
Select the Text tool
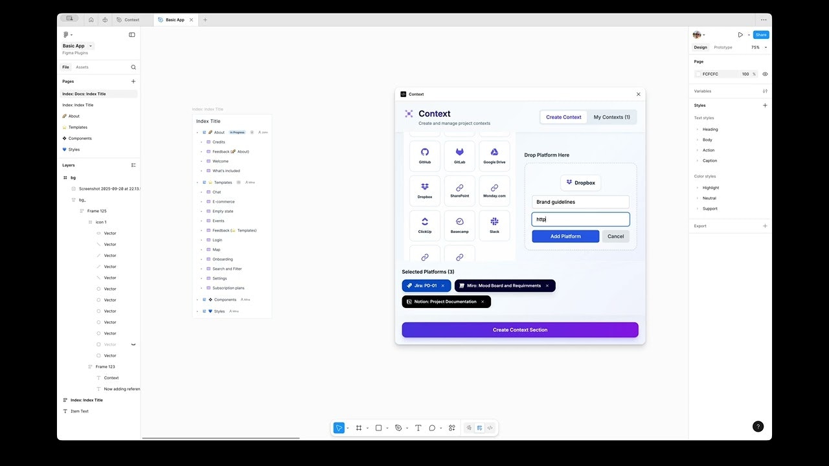coord(418,428)
